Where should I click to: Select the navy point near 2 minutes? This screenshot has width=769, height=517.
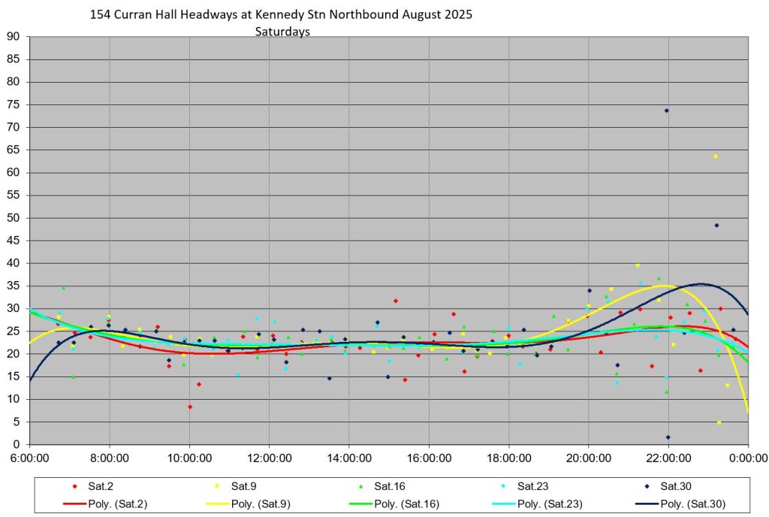coord(668,437)
